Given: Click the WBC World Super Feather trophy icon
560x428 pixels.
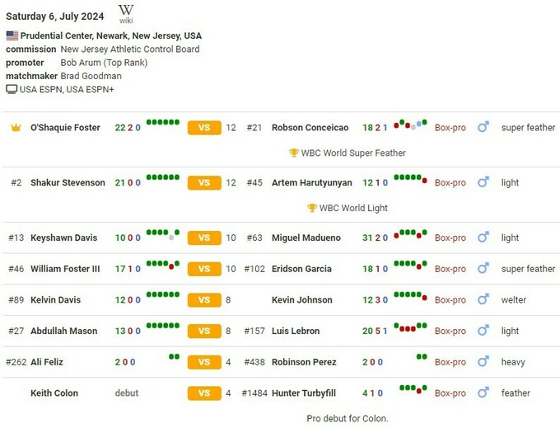Looking at the screenshot, I should pos(294,153).
